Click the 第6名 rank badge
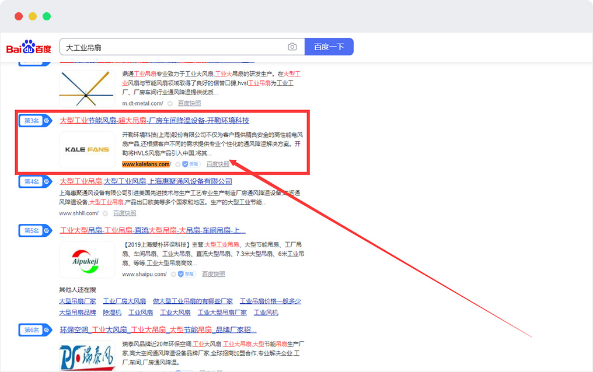 tap(35, 330)
